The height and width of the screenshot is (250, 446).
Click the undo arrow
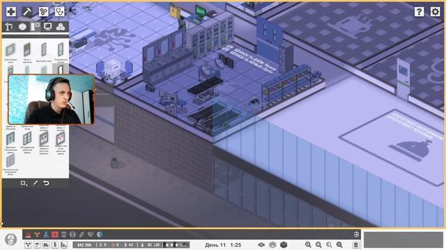click(46, 183)
